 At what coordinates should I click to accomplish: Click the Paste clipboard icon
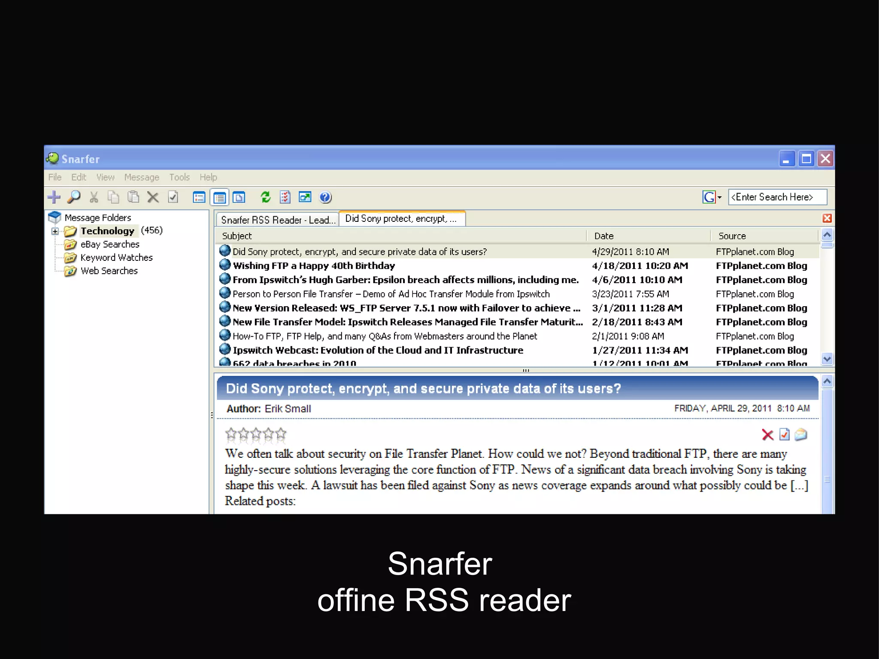click(133, 197)
